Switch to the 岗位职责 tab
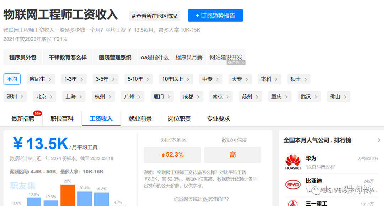 (x=180, y=119)
